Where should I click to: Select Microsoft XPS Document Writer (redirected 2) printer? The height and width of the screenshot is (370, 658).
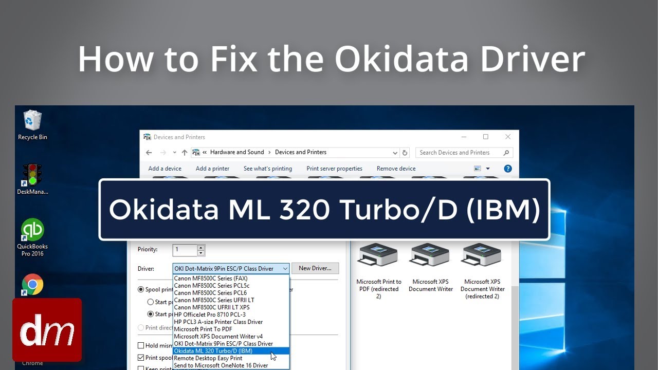click(x=482, y=271)
